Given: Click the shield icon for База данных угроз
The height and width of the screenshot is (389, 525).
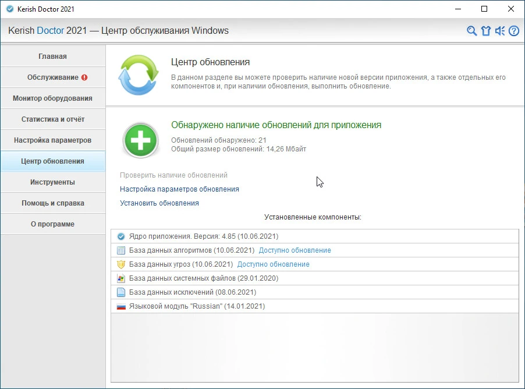Looking at the screenshot, I should (x=121, y=264).
